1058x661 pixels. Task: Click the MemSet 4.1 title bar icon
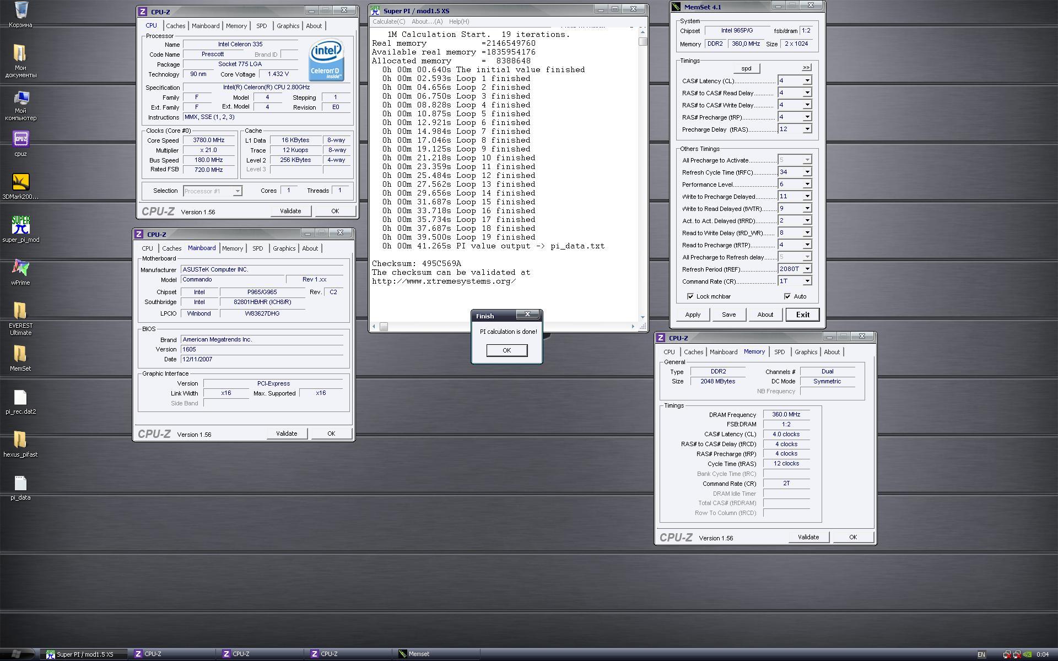click(x=676, y=7)
